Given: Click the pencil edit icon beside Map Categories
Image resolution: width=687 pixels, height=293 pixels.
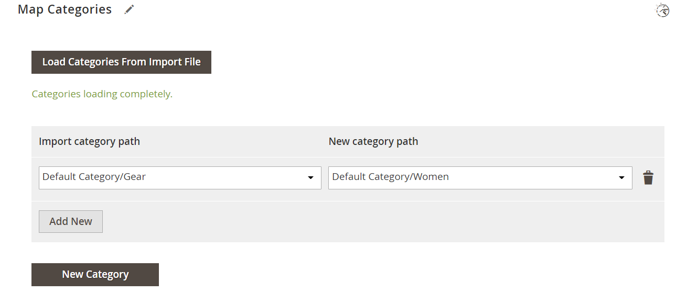Looking at the screenshot, I should pyautogui.click(x=130, y=9).
